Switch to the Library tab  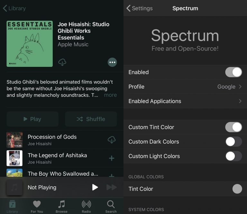(12, 207)
